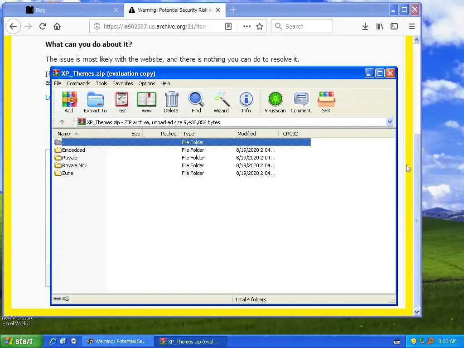This screenshot has width=464, height=348.
Task: Show site information icon in address bar
Action: [x=97, y=26]
